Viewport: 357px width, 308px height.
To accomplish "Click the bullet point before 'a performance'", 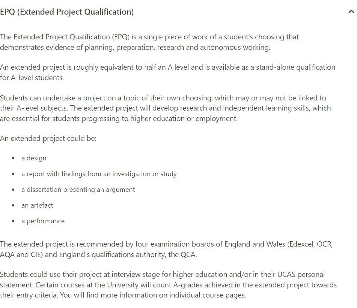I will 13,221.
